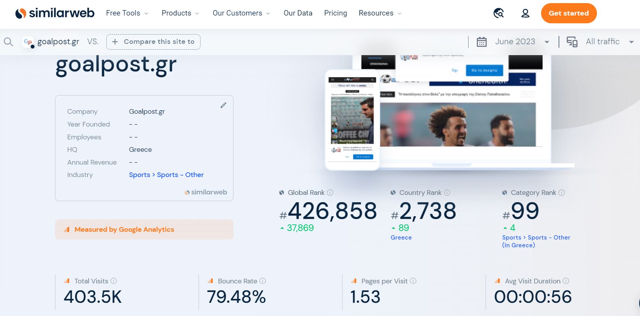Click the HQ value Greece
640x316 pixels.
point(140,149)
